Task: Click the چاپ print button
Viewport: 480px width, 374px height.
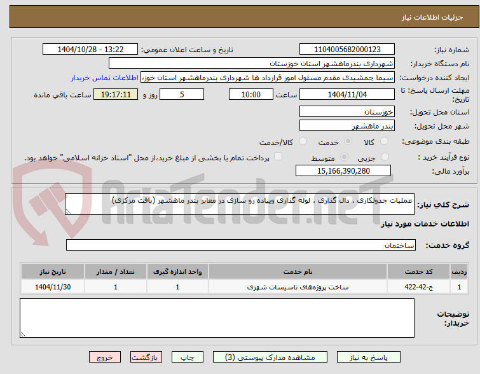Action: (x=188, y=357)
